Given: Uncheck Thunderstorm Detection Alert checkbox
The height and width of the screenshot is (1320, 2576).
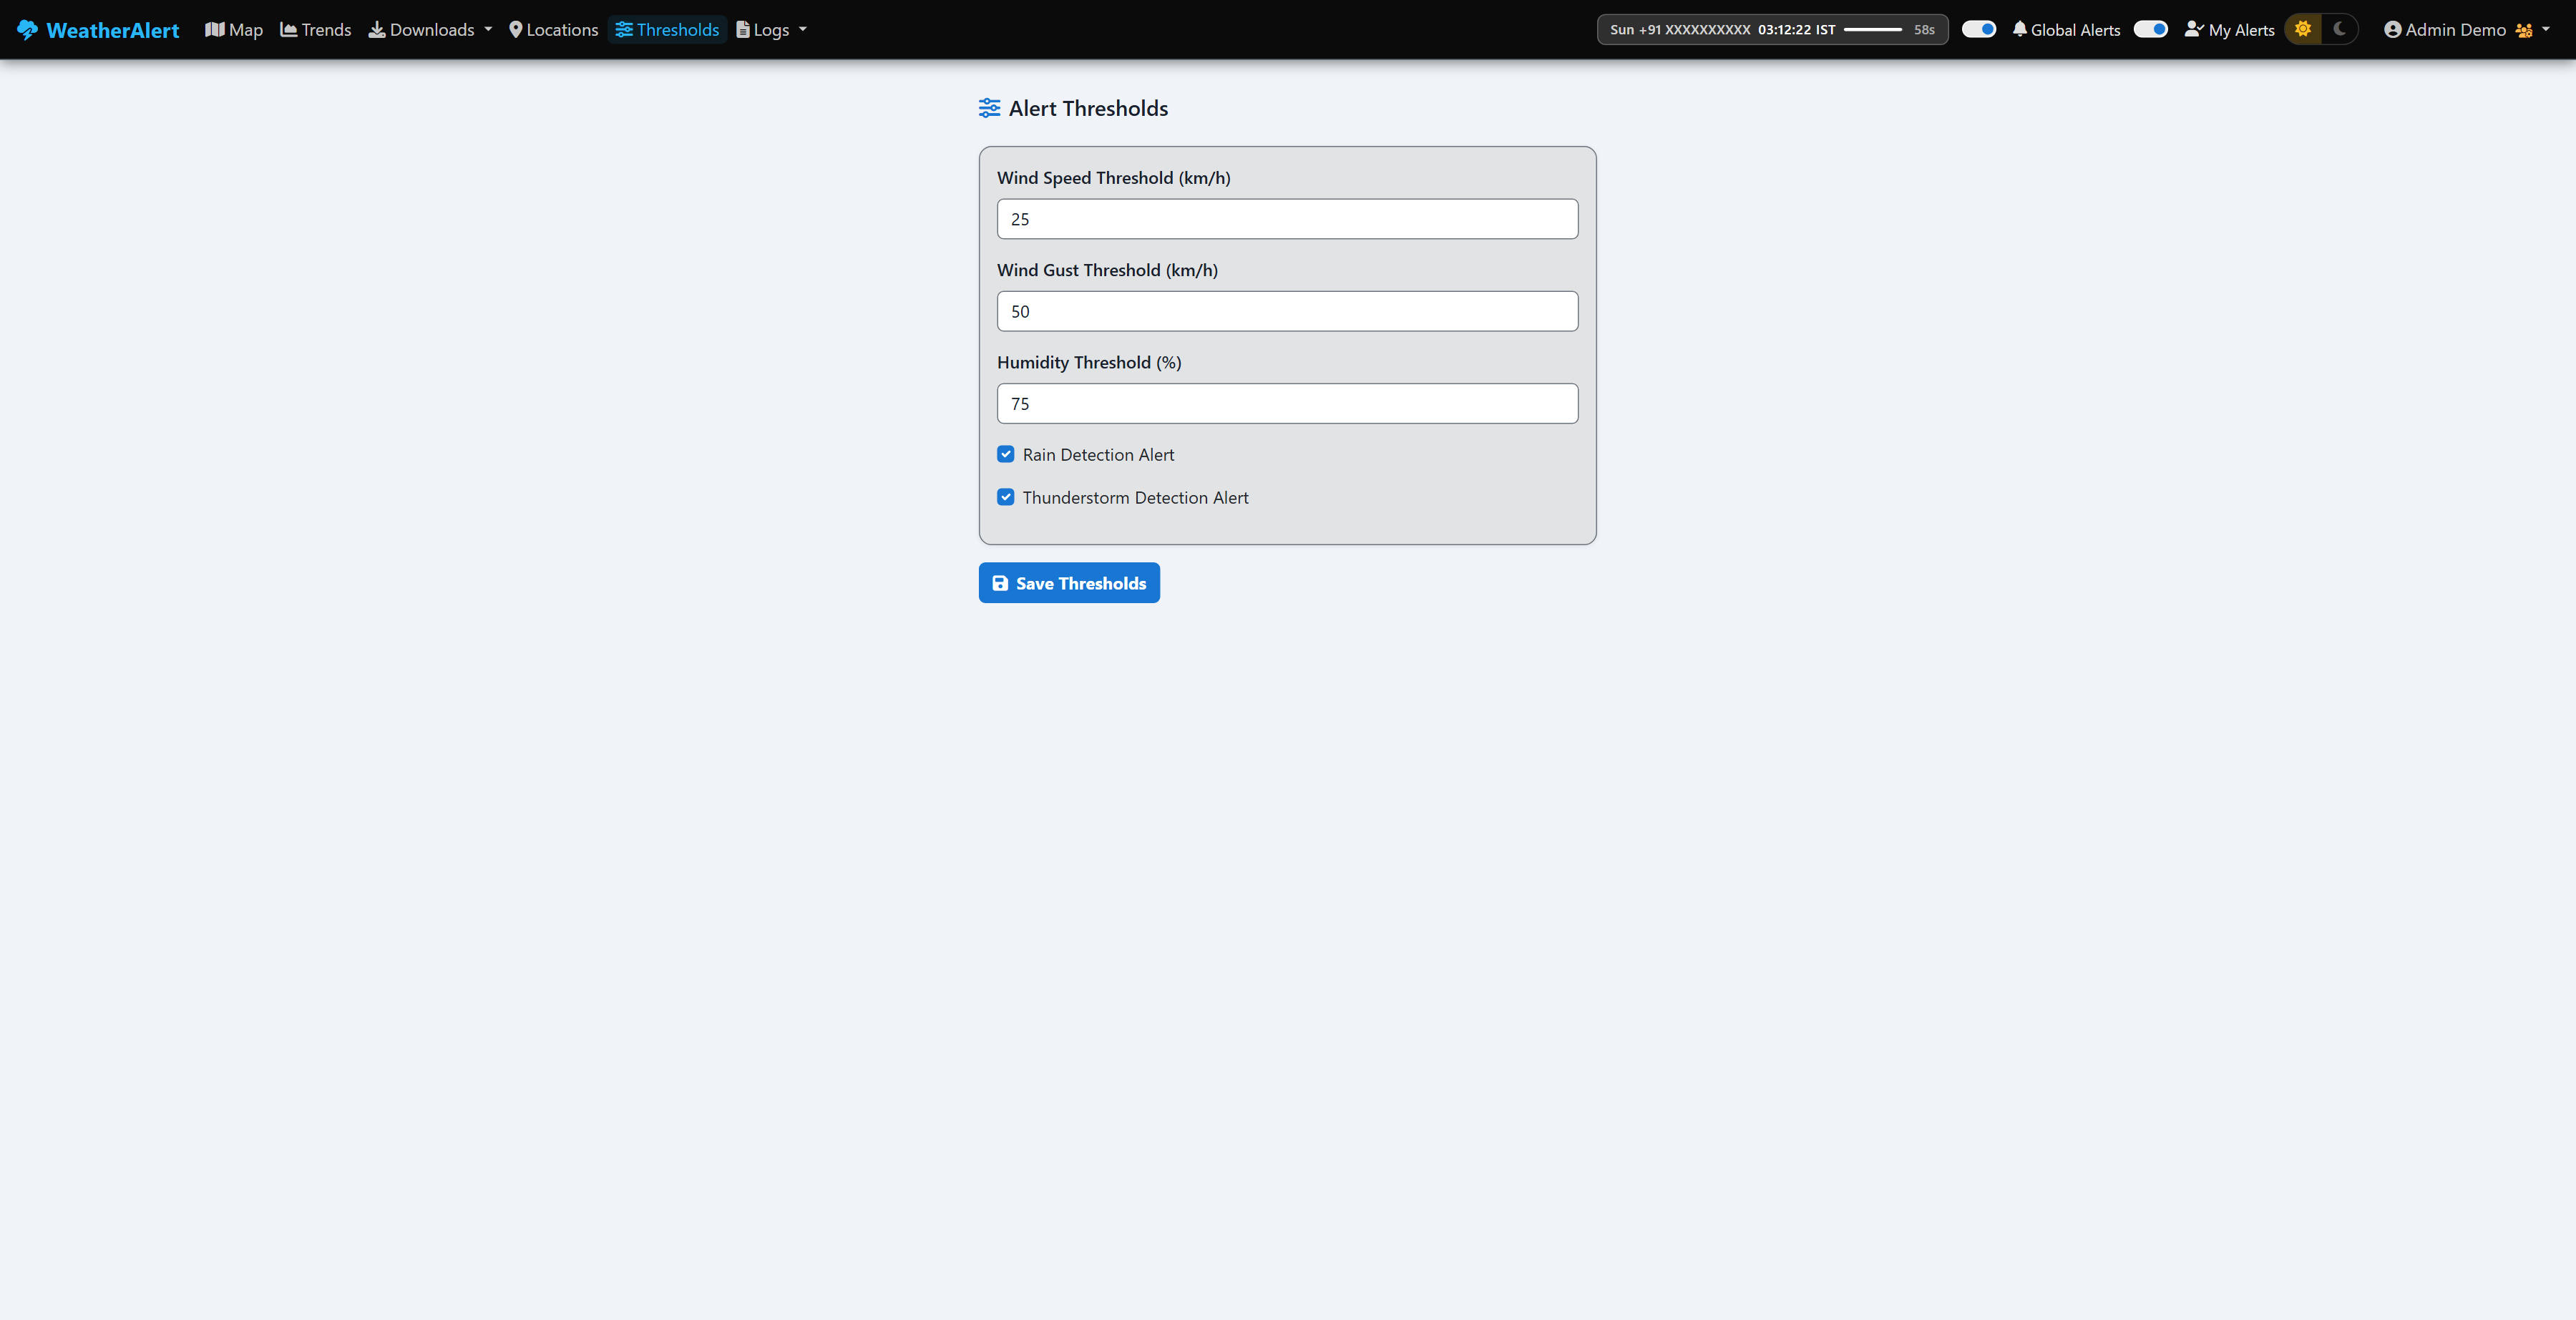Looking at the screenshot, I should click(x=1006, y=497).
